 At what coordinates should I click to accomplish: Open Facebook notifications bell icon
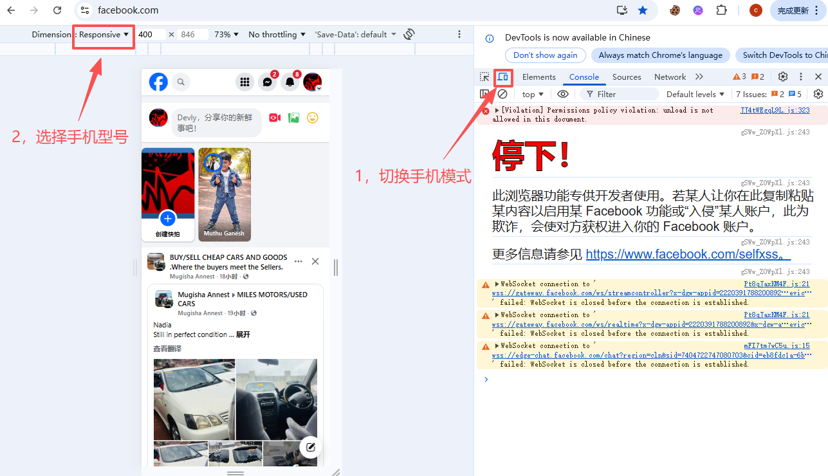[290, 82]
